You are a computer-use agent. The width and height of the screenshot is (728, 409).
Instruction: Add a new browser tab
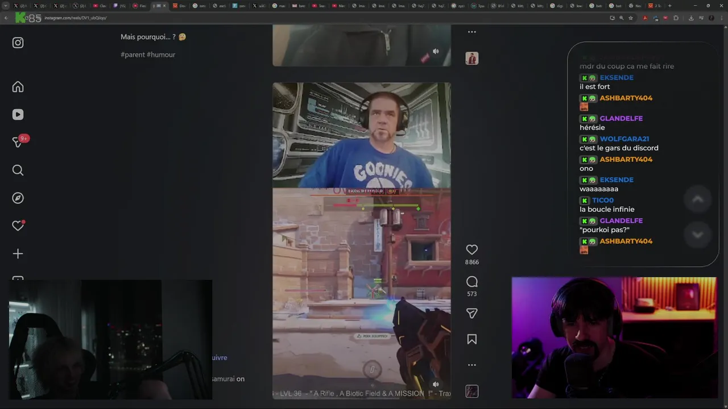[x=669, y=6]
